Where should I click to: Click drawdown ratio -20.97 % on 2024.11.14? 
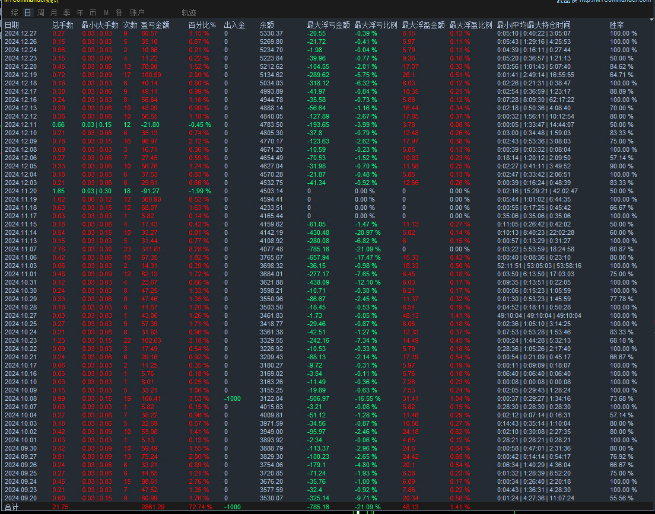(368, 232)
